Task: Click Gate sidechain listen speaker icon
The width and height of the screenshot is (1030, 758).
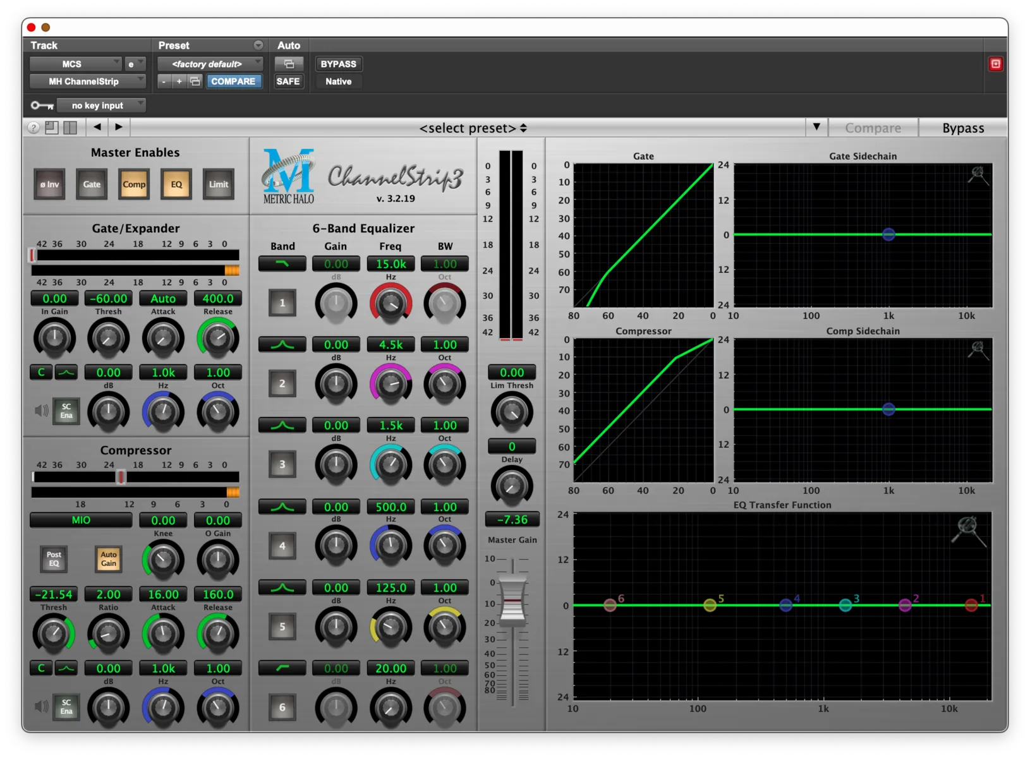Action: 42,411
